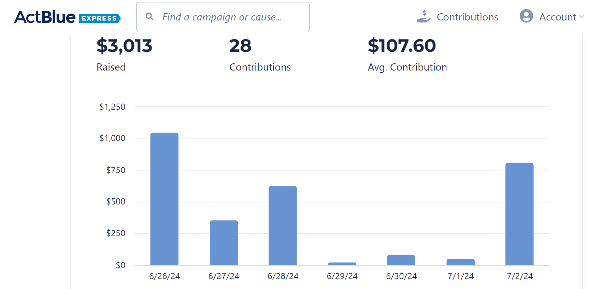Select the 6/28/24 chart bar
This screenshot has height=289, width=589.
click(283, 225)
